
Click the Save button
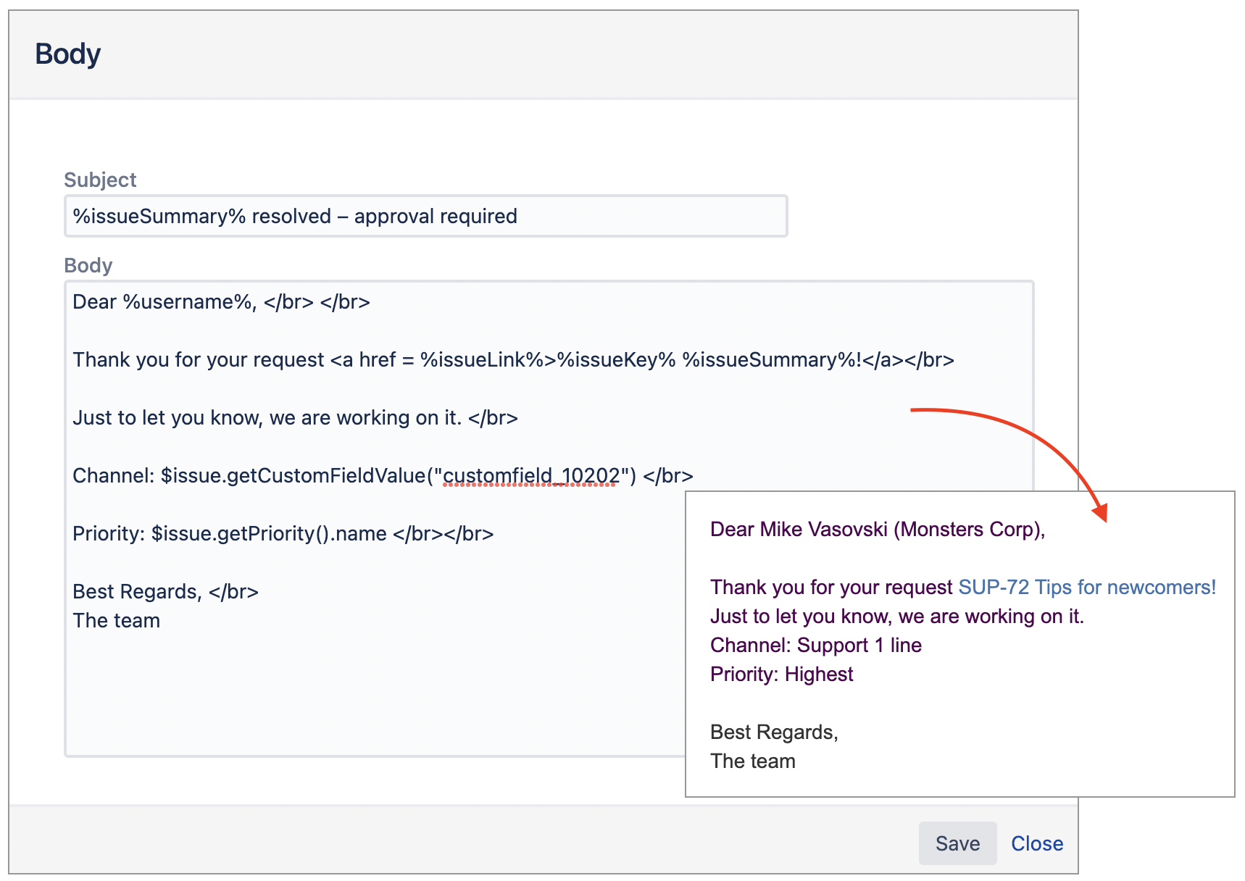957,843
